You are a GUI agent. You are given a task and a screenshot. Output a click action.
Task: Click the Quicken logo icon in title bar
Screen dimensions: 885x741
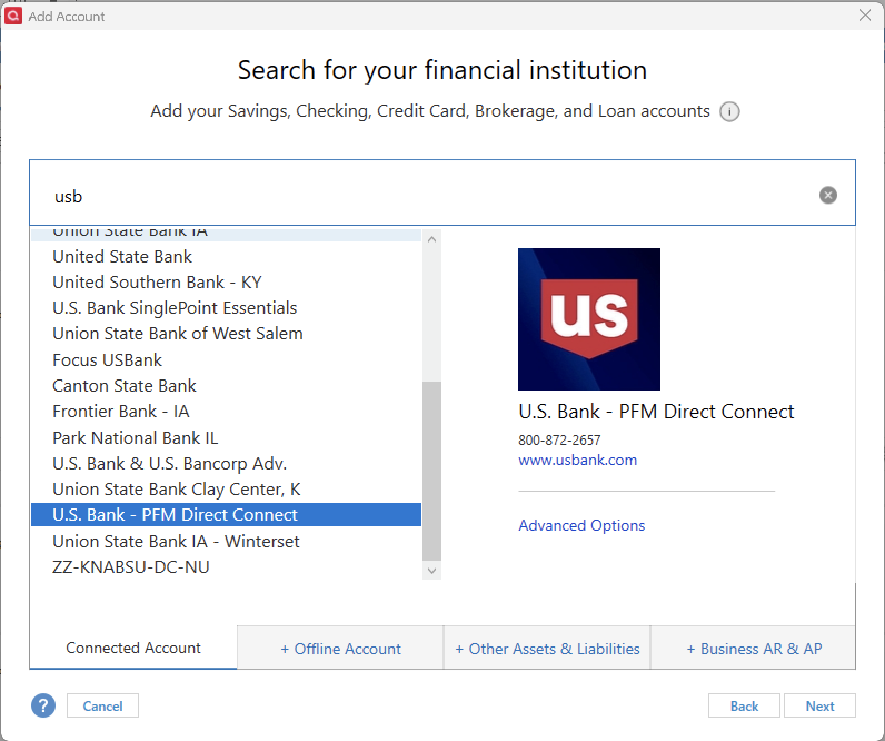click(13, 16)
